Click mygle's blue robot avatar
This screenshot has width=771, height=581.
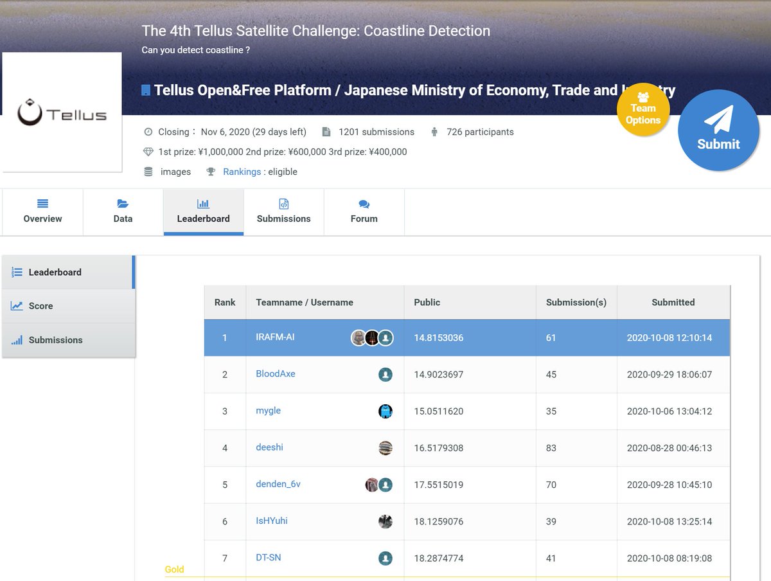pos(385,411)
